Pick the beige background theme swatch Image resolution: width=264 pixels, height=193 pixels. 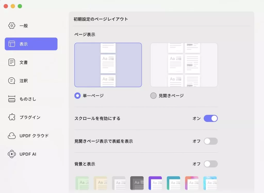(x=100, y=183)
